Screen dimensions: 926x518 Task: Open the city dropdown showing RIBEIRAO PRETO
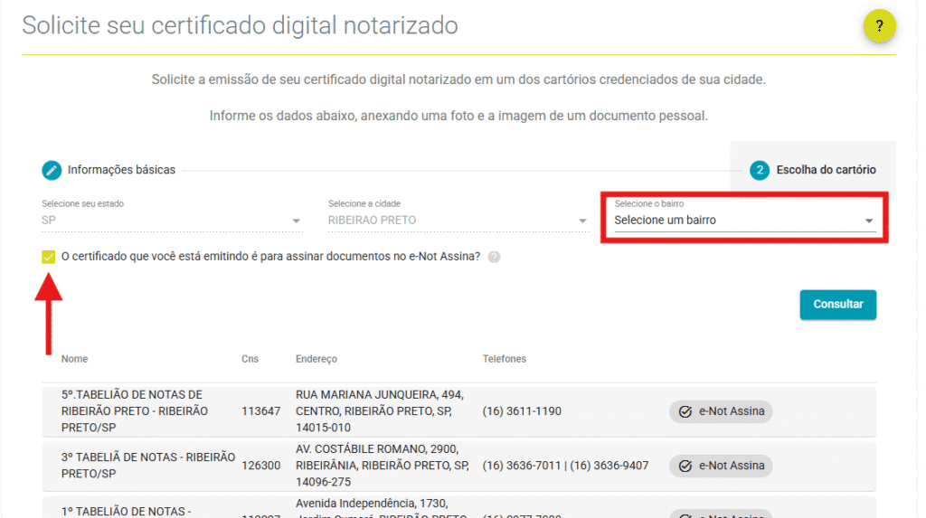coord(457,220)
